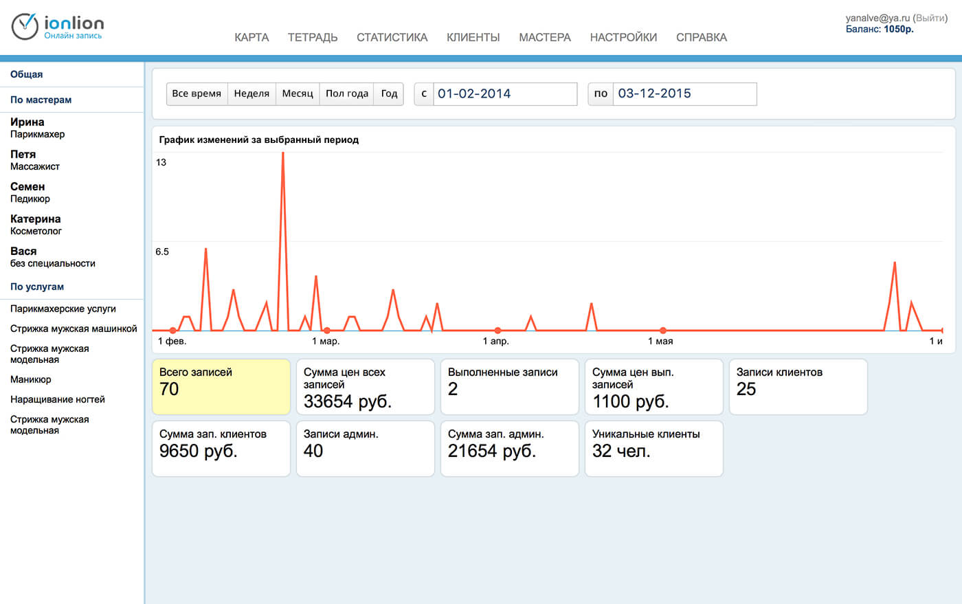Choose the Пол года period
The height and width of the screenshot is (604, 962).
click(x=346, y=93)
